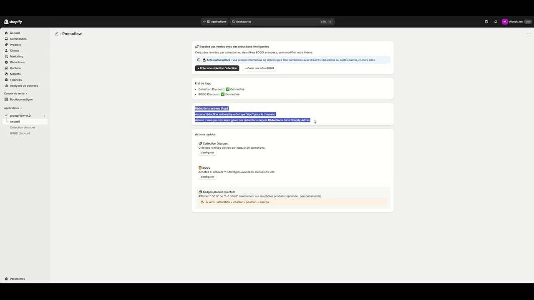
Task: Click the info icon in Anti-cumul banner
Action: 199,60
